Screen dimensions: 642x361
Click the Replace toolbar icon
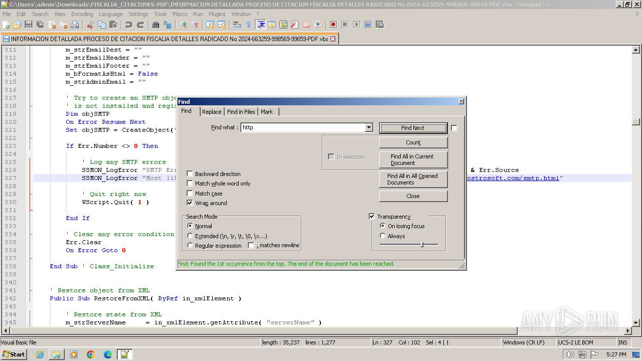coord(167,25)
